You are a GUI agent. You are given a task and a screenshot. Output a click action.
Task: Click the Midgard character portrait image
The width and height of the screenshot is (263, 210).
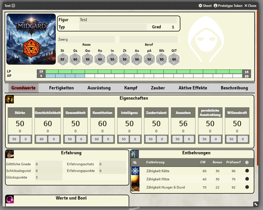(31, 39)
